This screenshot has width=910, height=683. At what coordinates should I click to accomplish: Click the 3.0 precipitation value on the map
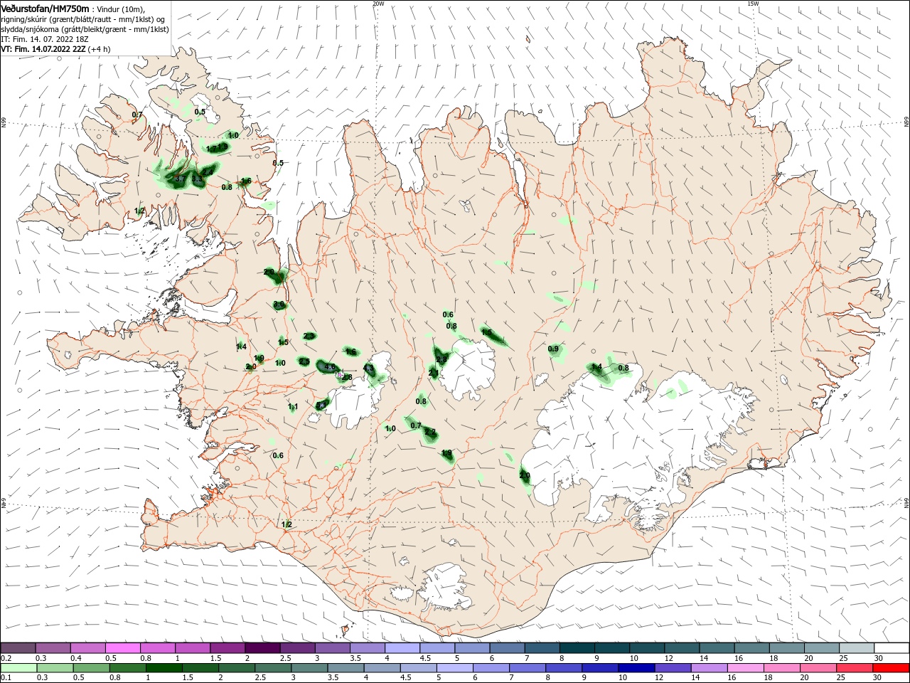279,305
